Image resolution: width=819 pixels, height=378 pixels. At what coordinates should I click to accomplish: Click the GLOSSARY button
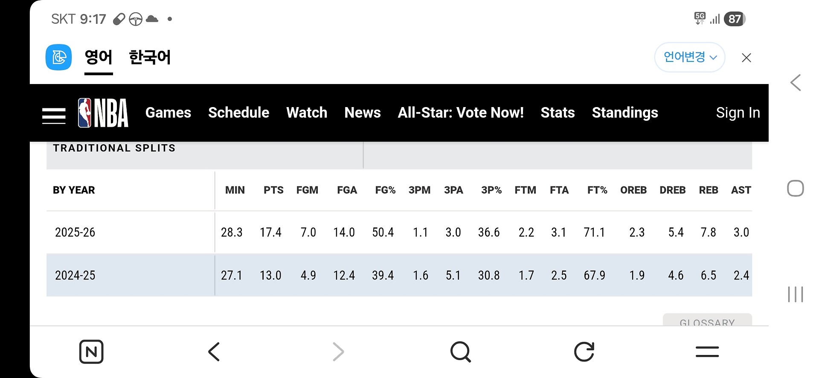(x=707, y=321)
